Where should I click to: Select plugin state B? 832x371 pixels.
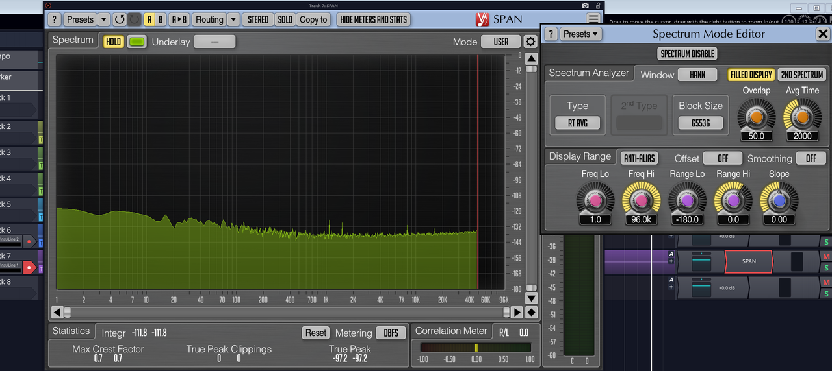click(161, 19)
